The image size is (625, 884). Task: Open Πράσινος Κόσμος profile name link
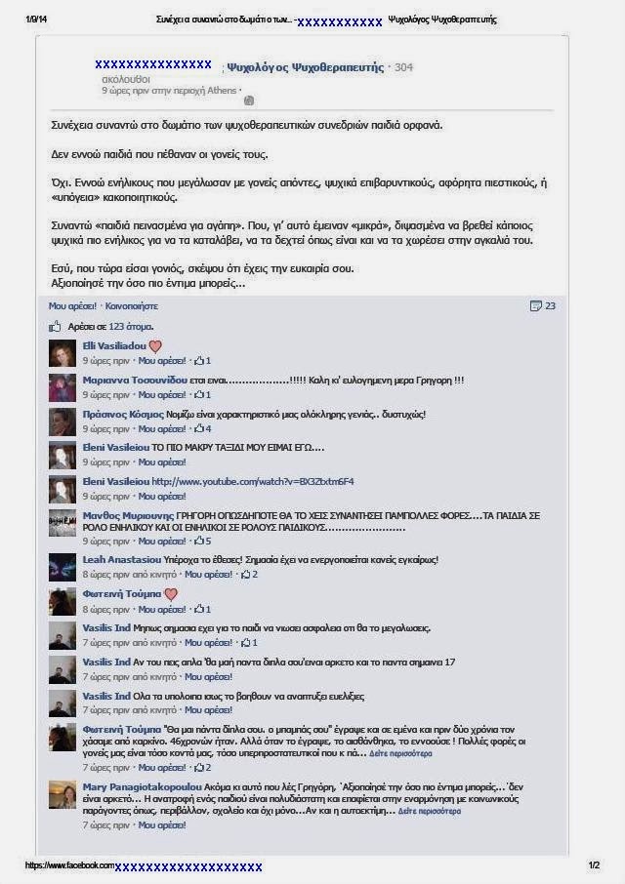coord(123,415)
